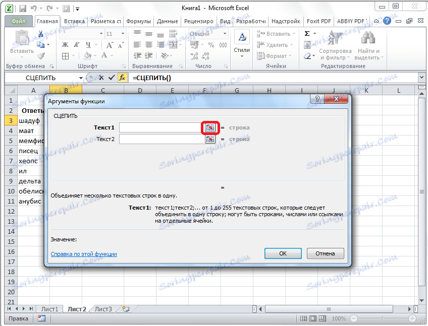
Task: Click OK in function arguments dialog
Action: 283,253
